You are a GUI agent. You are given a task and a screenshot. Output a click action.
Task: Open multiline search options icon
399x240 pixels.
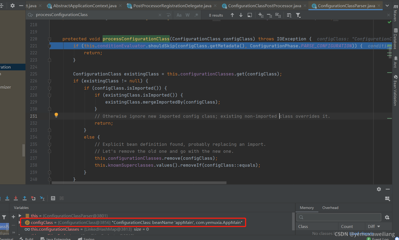[x=289, y=15]
